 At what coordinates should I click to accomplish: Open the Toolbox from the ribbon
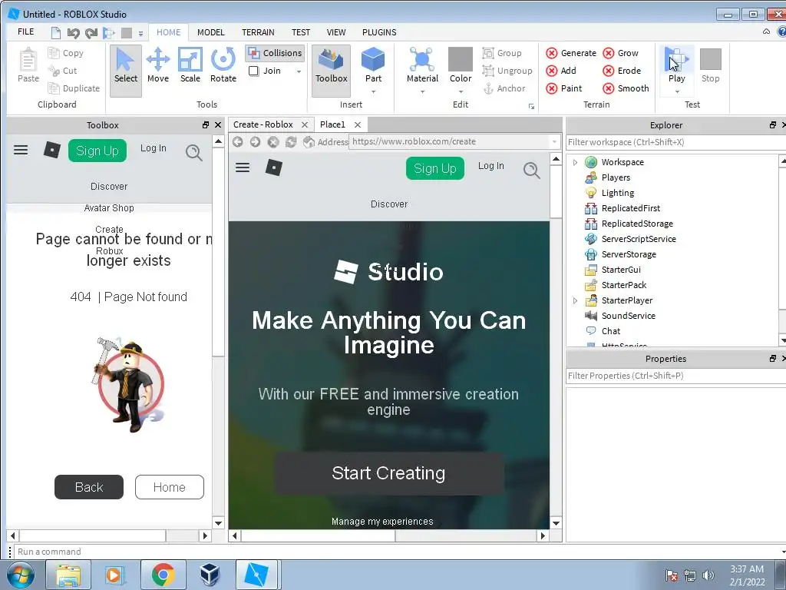tap(332, 69)
